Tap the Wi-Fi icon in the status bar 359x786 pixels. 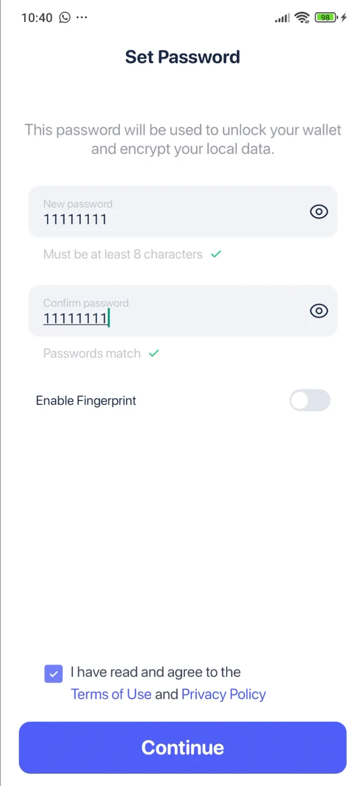click(x=302, y=17)
